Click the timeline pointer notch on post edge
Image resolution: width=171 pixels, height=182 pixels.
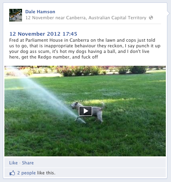pyautogui.click(x=168, y=13)
